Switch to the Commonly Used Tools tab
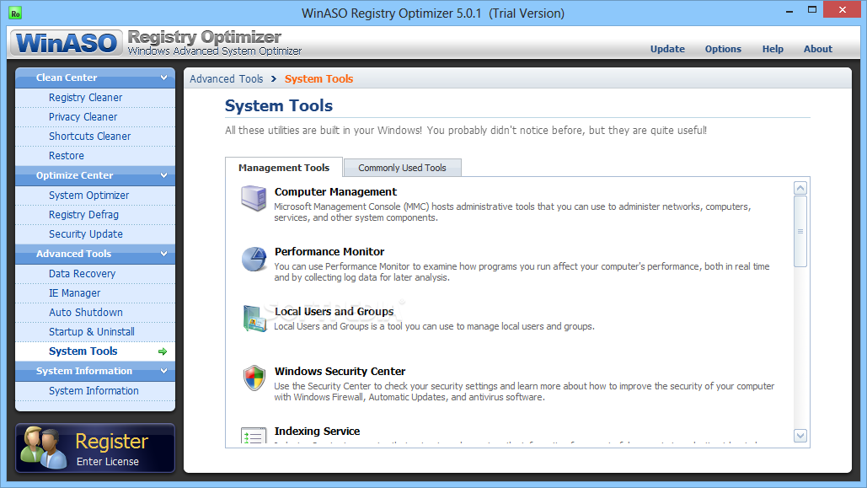The width and height of the screenshot is (867, 488). [x=402, y=168]
